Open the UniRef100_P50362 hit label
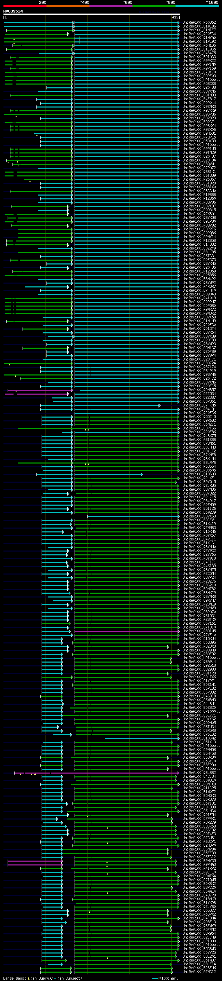The height and width of the screenshot is (981, 222). coord(199,23)
